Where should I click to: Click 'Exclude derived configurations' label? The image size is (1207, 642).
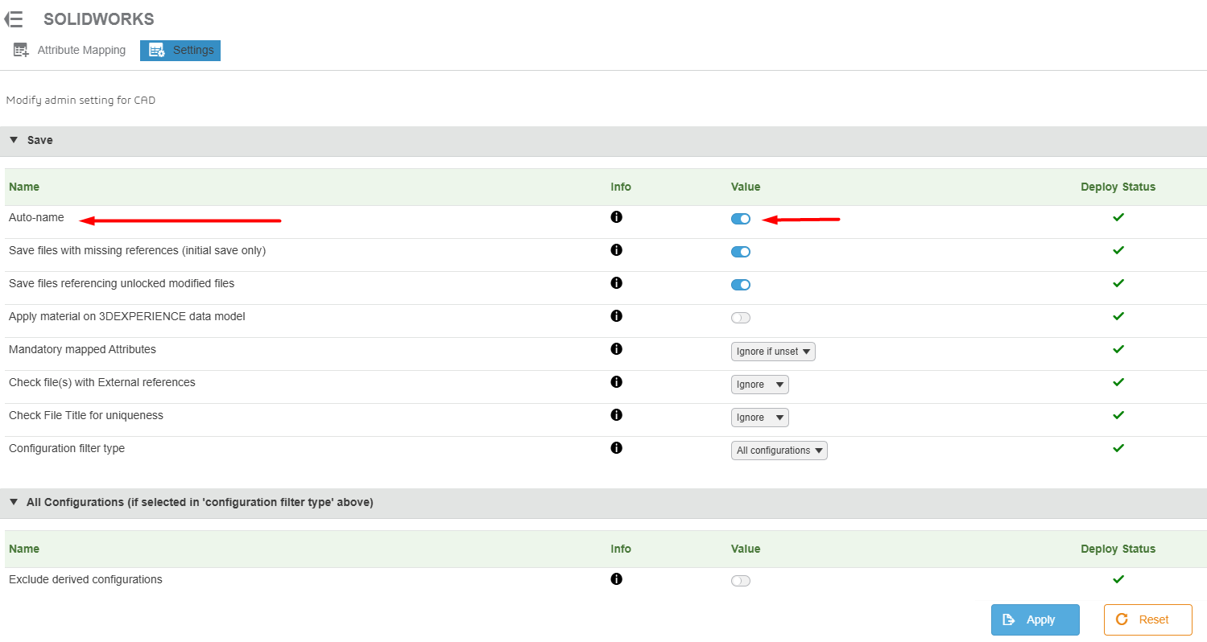pyautogui.click(x=85, y=579)
